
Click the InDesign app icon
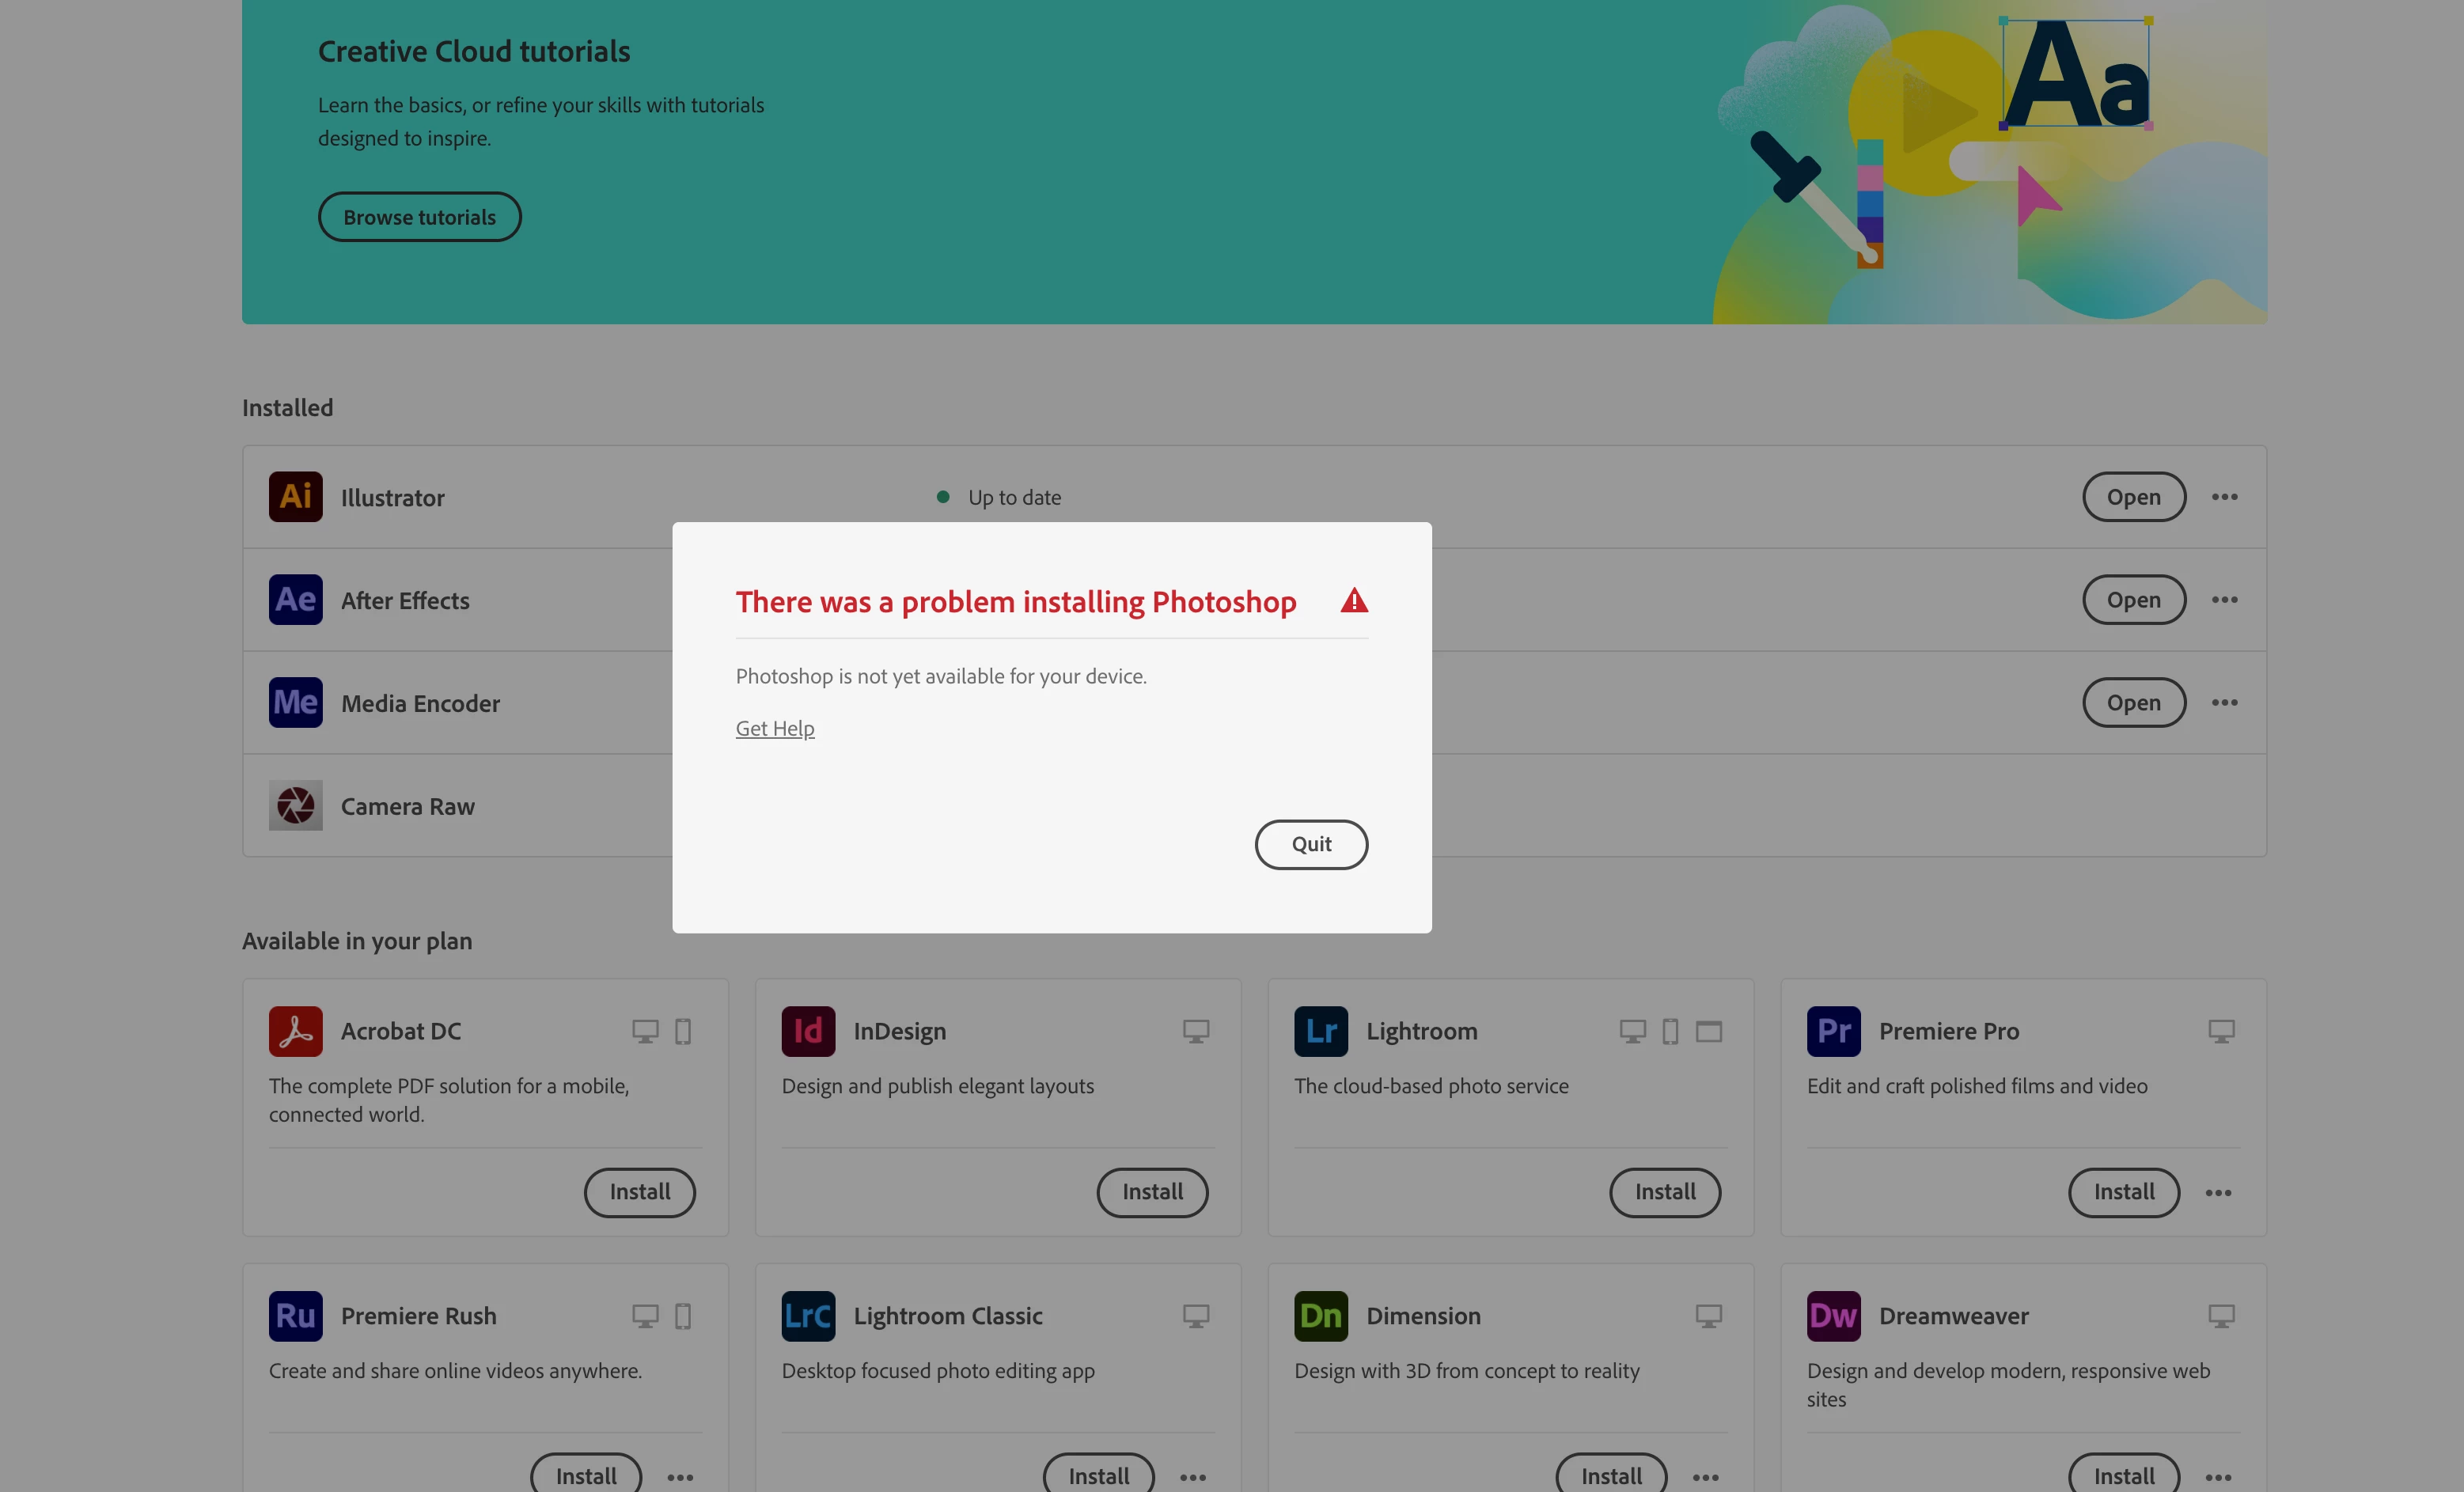click(808, 1031)
